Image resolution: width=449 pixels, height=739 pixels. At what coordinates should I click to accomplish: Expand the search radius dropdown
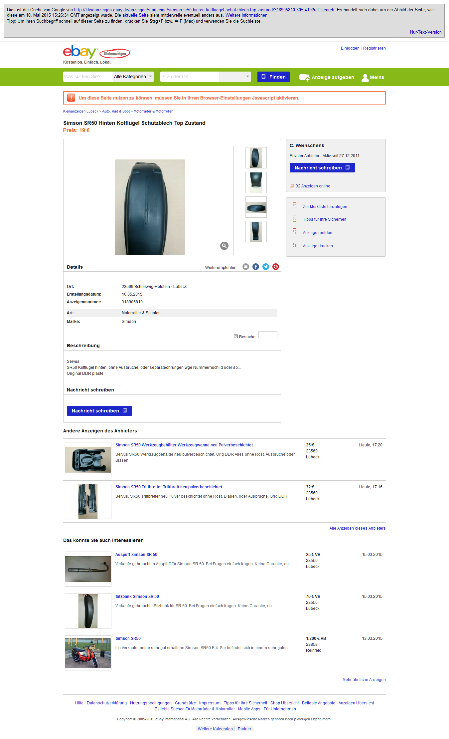pos(235,77)
